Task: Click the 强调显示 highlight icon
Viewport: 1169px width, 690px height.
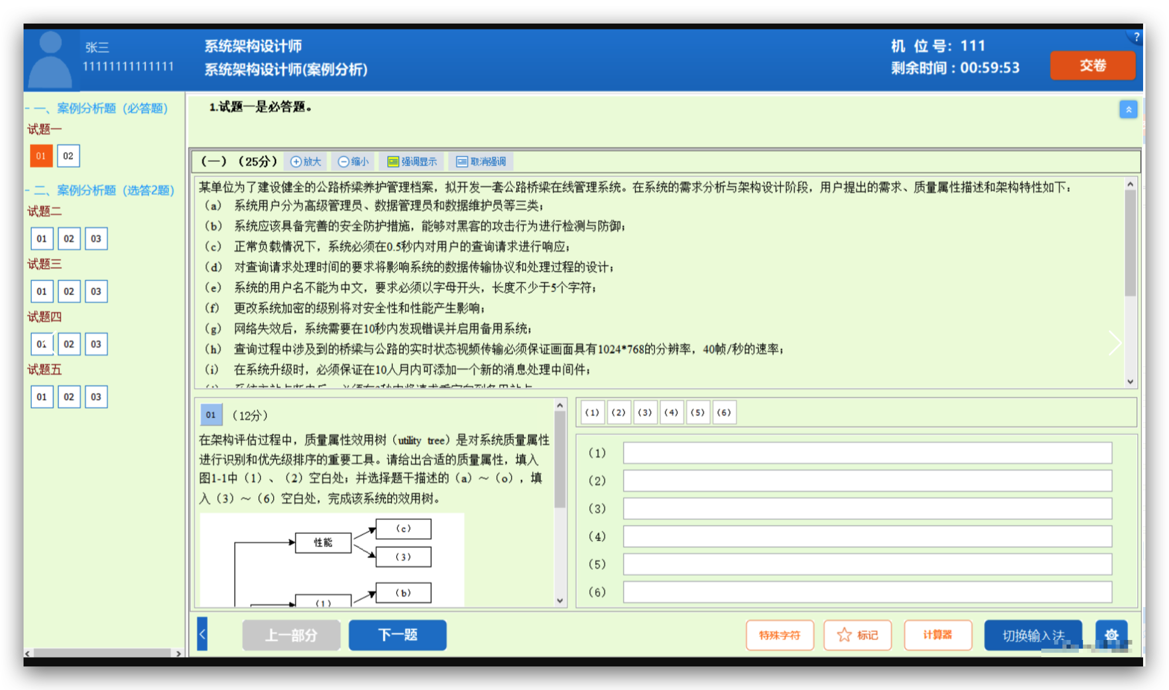Action: [x=393, y=162]
